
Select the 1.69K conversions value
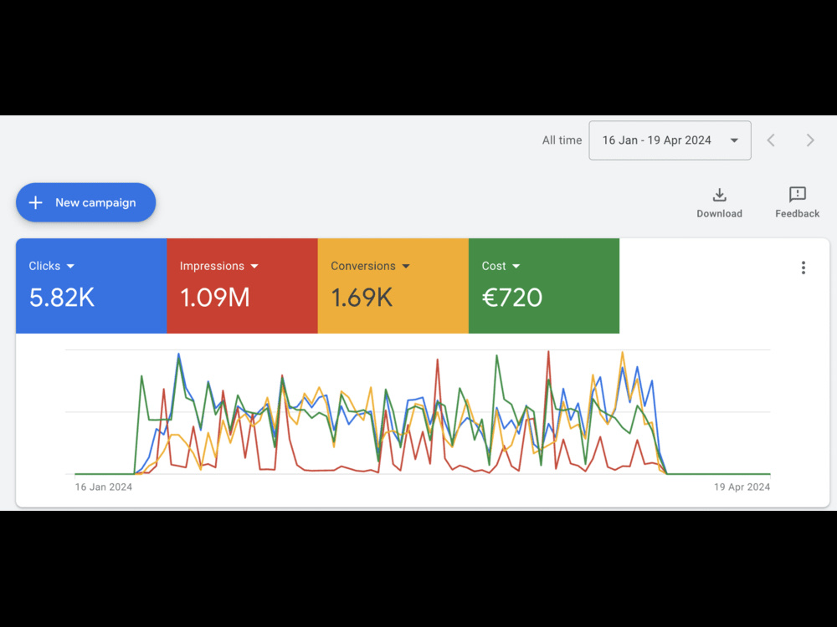click(362, 298)
